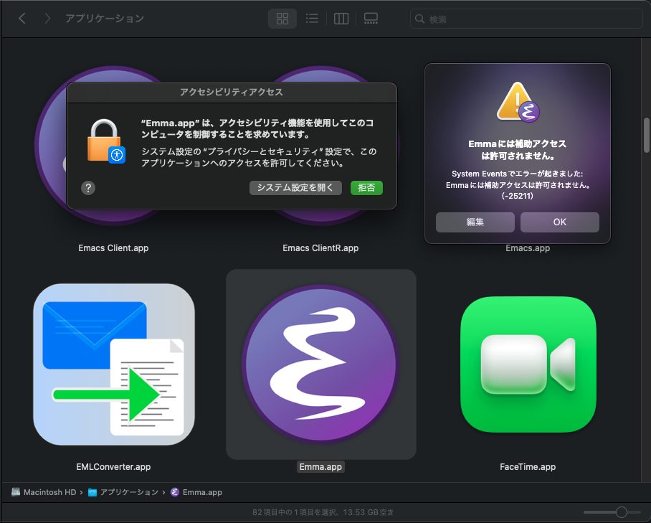Image resolution: width=651 pixels, height=523 pixels.
Task: Click the Finder search field
Action: click(x=526, y=19)
